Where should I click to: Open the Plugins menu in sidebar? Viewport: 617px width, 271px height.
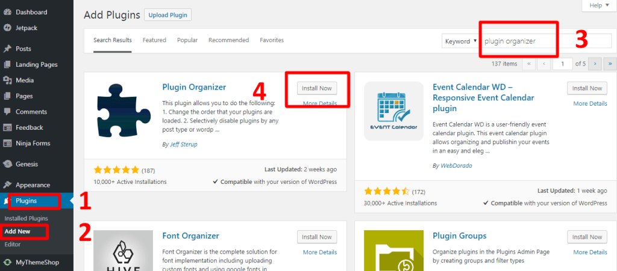37,201
